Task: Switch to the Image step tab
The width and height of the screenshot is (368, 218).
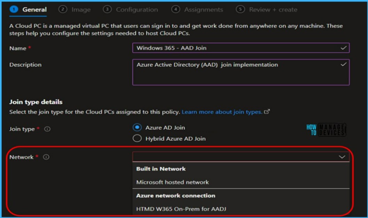Action: [75, 10]
